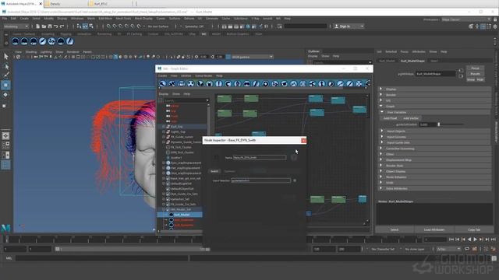Collapse the User Variables section
Viewport: 499px width, 280px height.
click(382, 112)
